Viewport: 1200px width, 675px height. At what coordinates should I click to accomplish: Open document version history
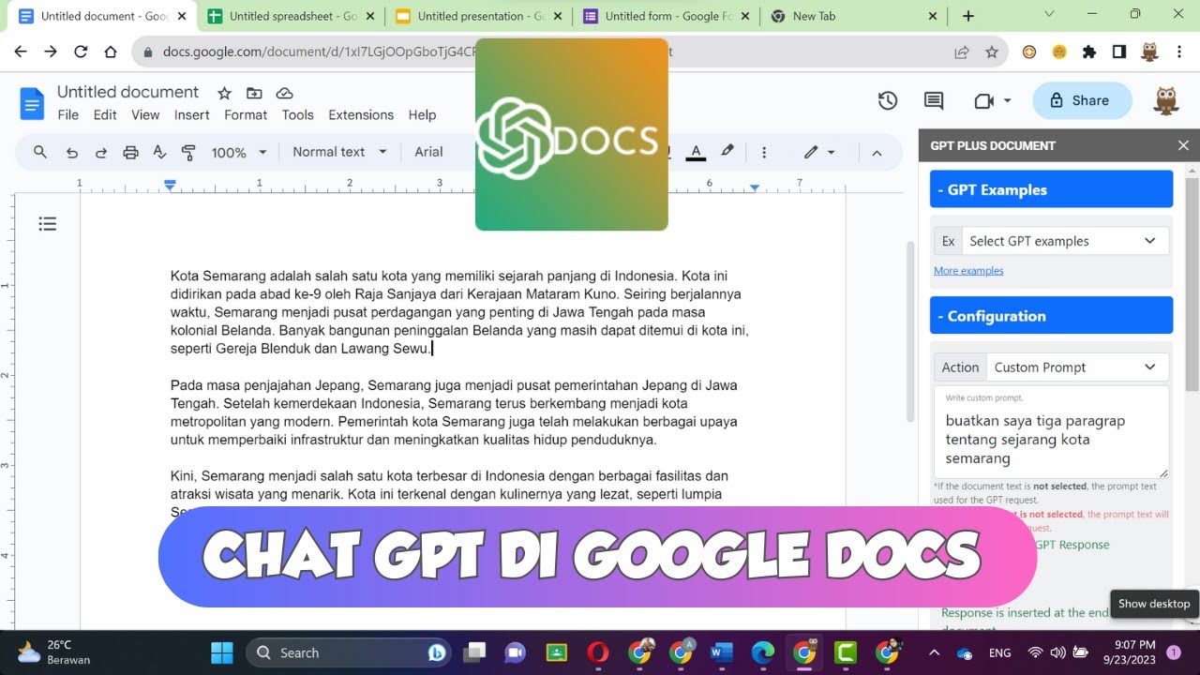[x=887, y=100]
